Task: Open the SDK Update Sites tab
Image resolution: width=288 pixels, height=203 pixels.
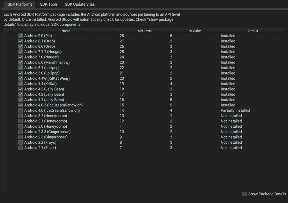Action: click(80, 4)
